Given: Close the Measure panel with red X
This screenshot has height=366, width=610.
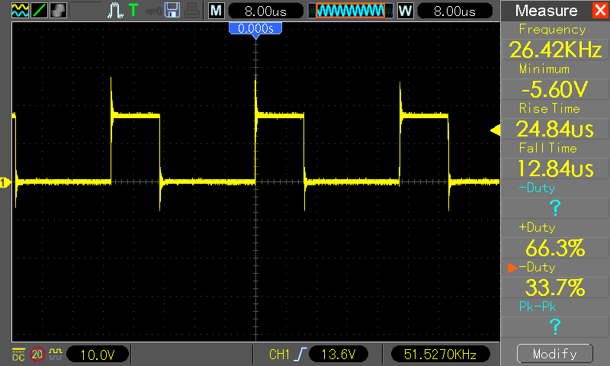Looking at the screenshot, I should pos(601,10).
